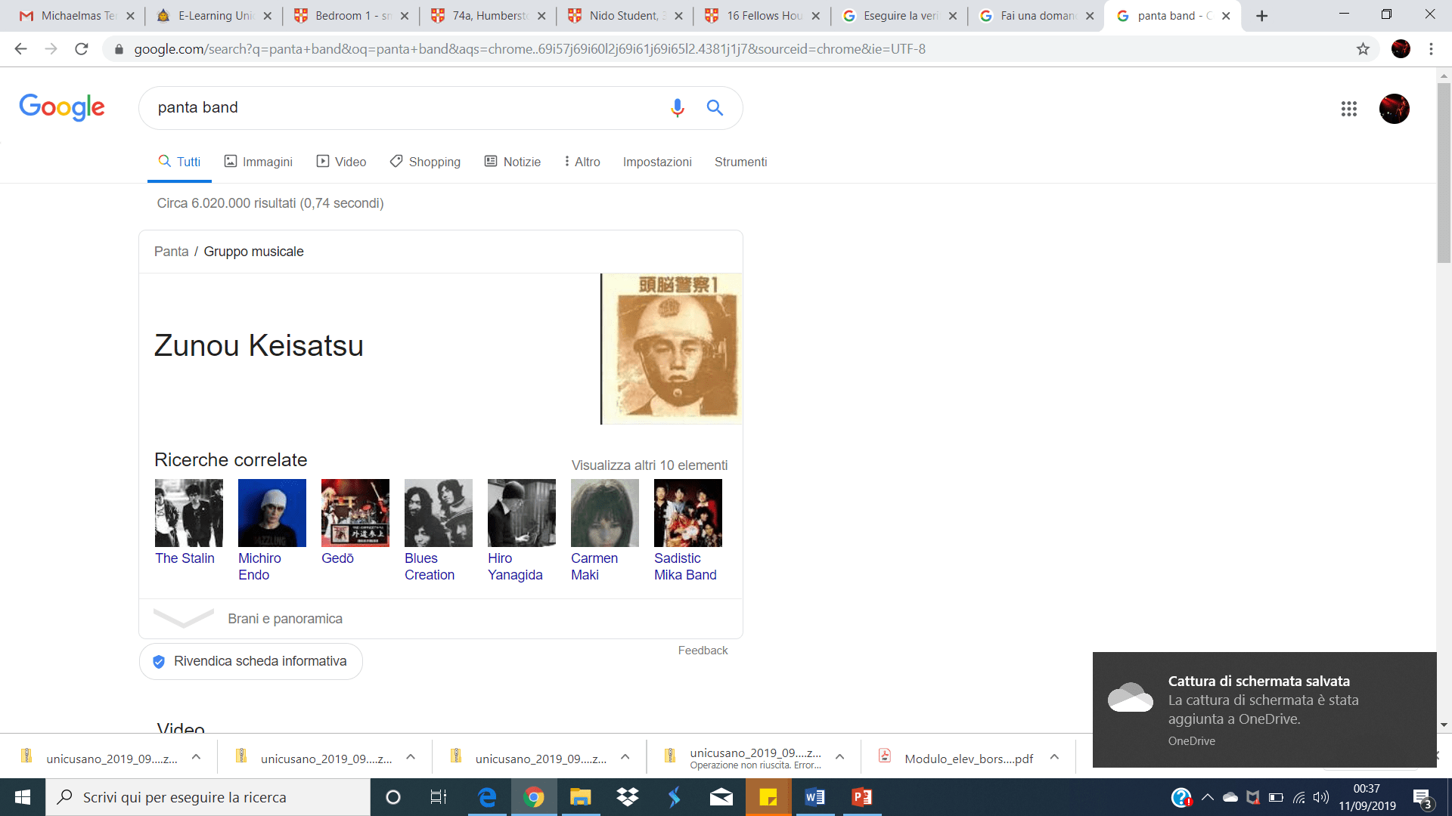
Task: Open the speaker volume icon in system tray
Action: point(1323,797)
